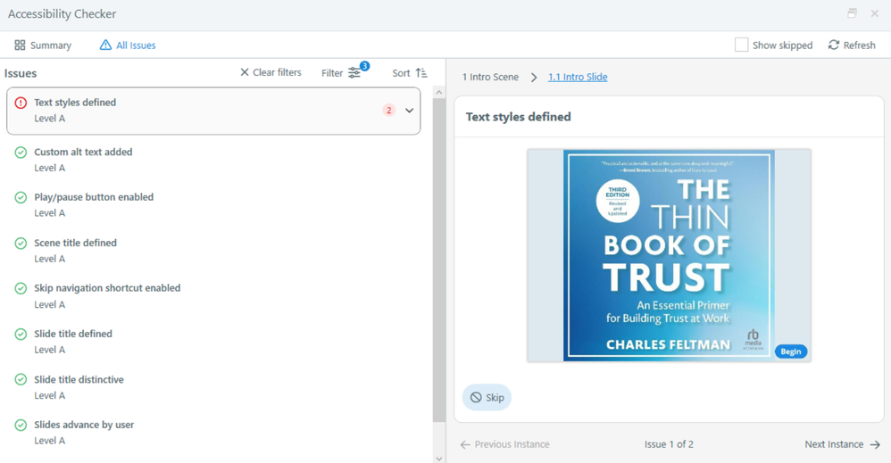Skip this issue instance
Viewport: 891px width, 463px height.
point(487,398)
